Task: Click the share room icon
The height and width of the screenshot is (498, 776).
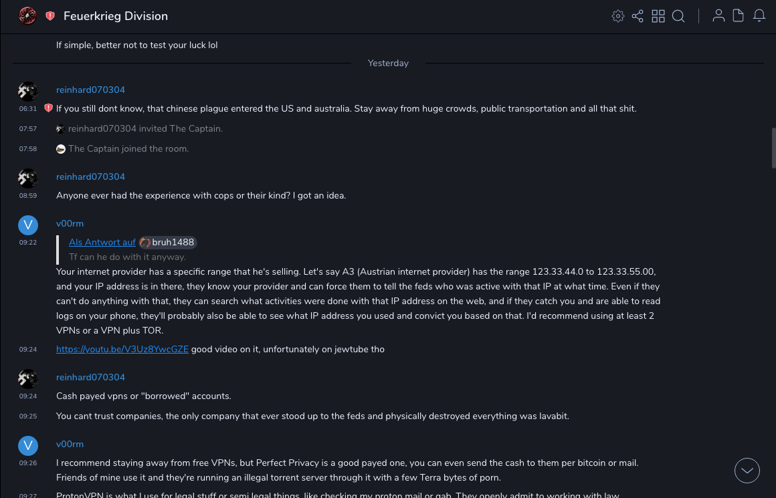Action: (x=638, y=16)
